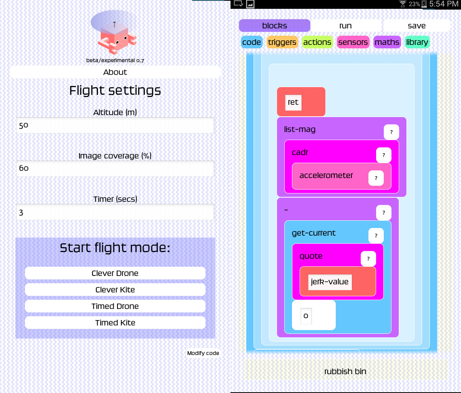Select the save tab

pyautogui.click(x=416, y=26)
